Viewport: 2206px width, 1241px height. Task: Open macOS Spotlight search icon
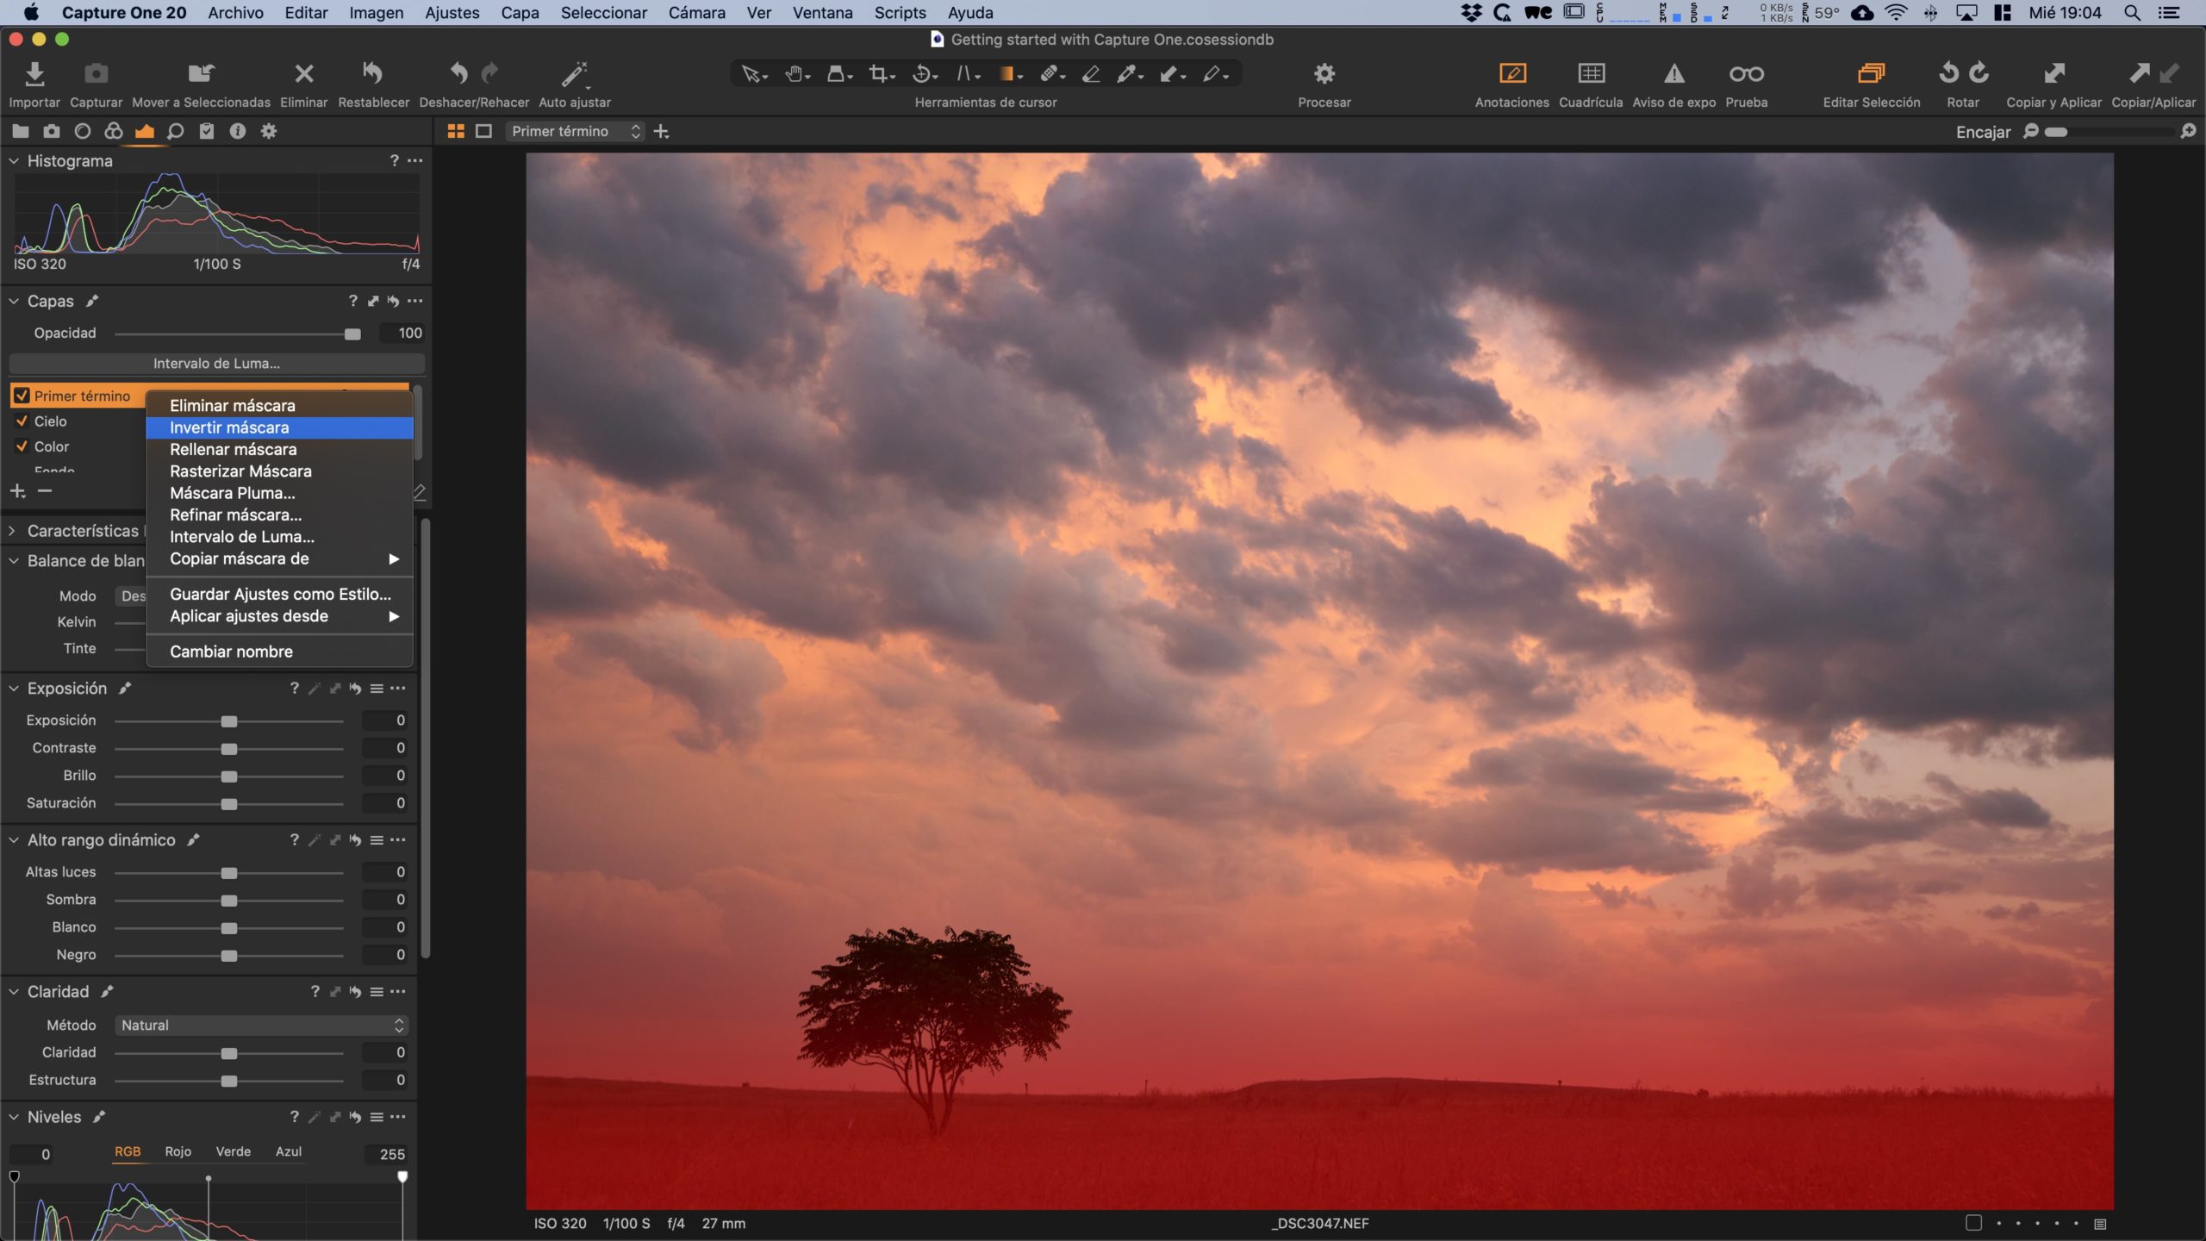2132,13
